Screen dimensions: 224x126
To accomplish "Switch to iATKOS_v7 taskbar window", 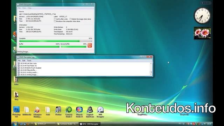I will [44, 124].
